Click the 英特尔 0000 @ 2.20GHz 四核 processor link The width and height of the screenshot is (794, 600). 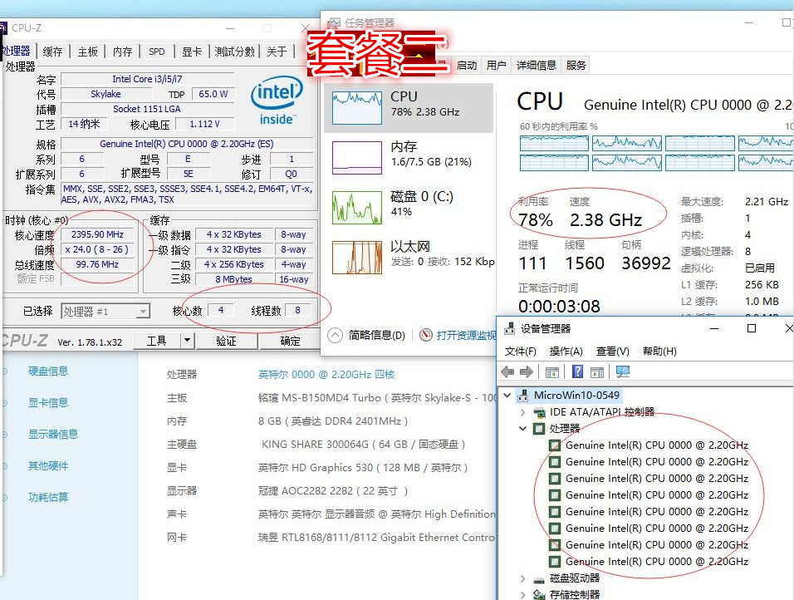326,375
